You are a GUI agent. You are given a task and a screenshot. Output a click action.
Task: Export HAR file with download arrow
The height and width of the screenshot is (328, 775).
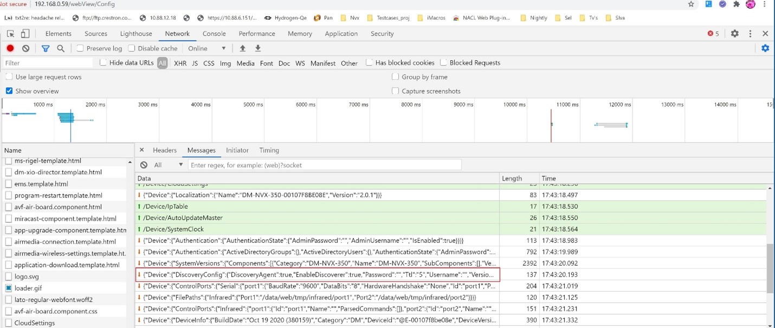[258, 48]
